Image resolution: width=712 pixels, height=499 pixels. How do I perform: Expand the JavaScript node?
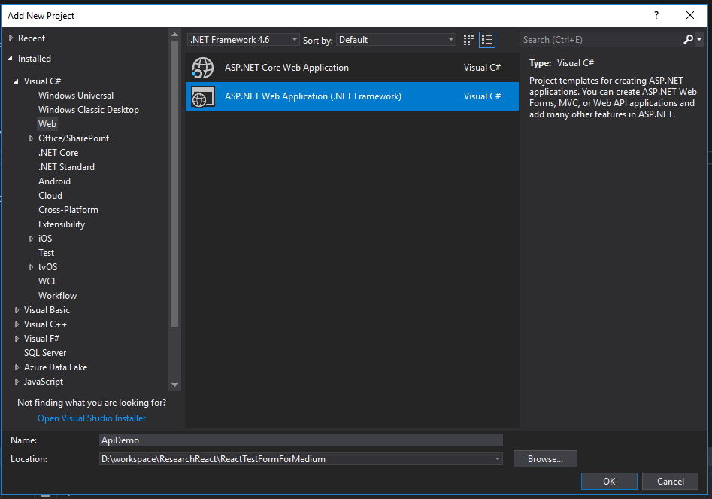(x=17, y=382)
